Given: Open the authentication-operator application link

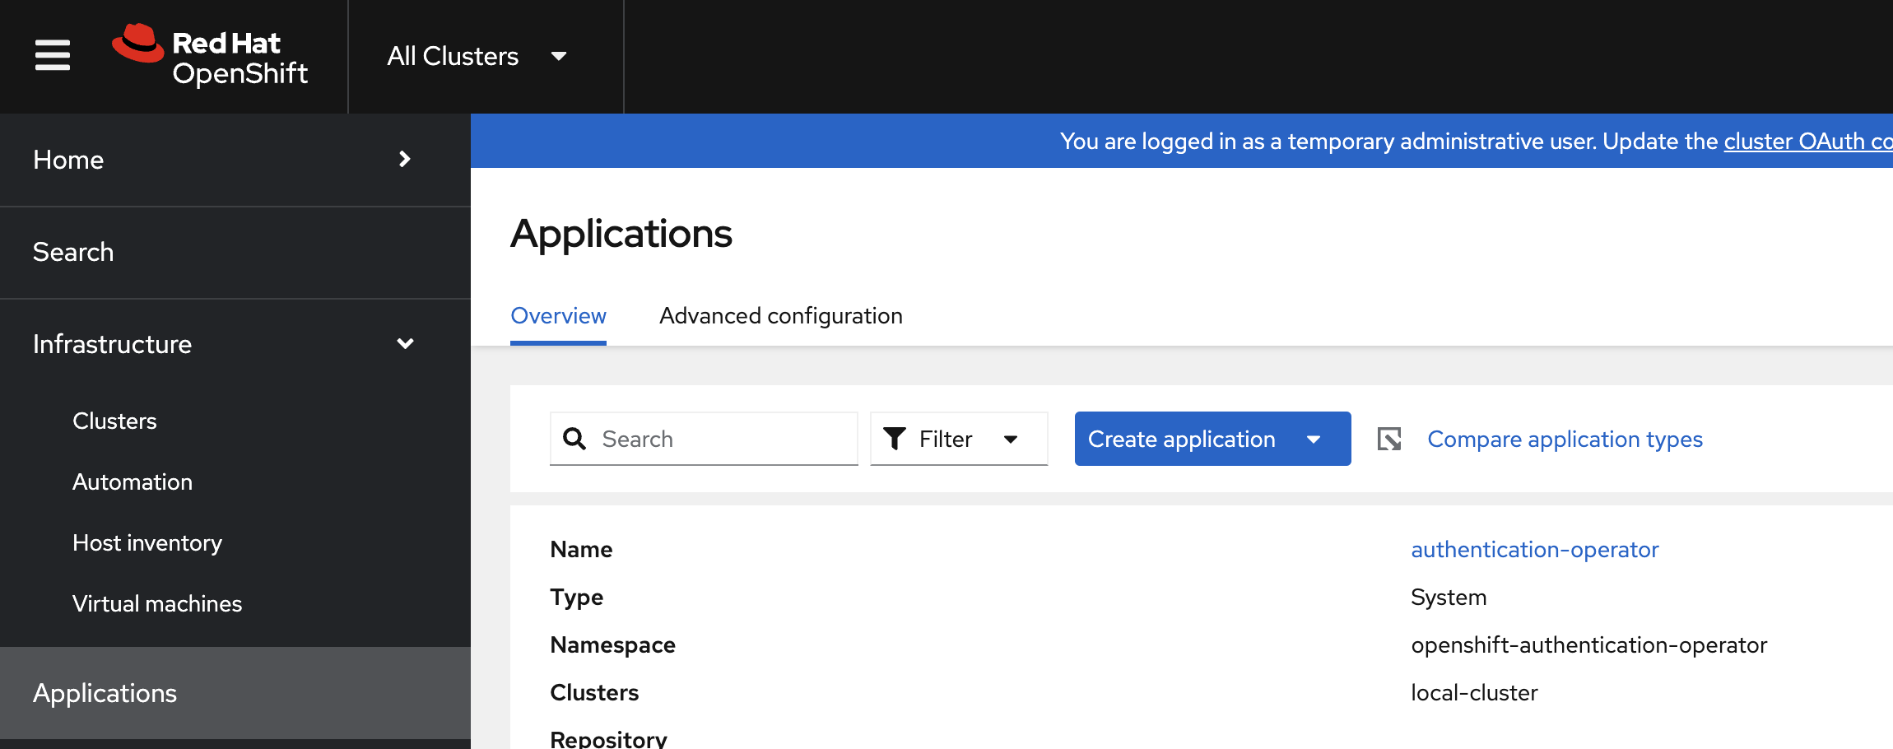Looking at the screenshot, I should [1534, 550].
